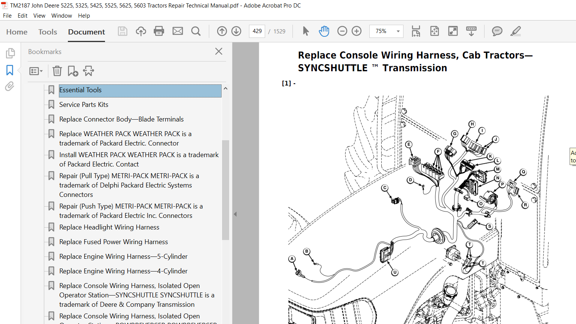
Task: Toggle the Bookmarks panel icon
Action: 10,70
